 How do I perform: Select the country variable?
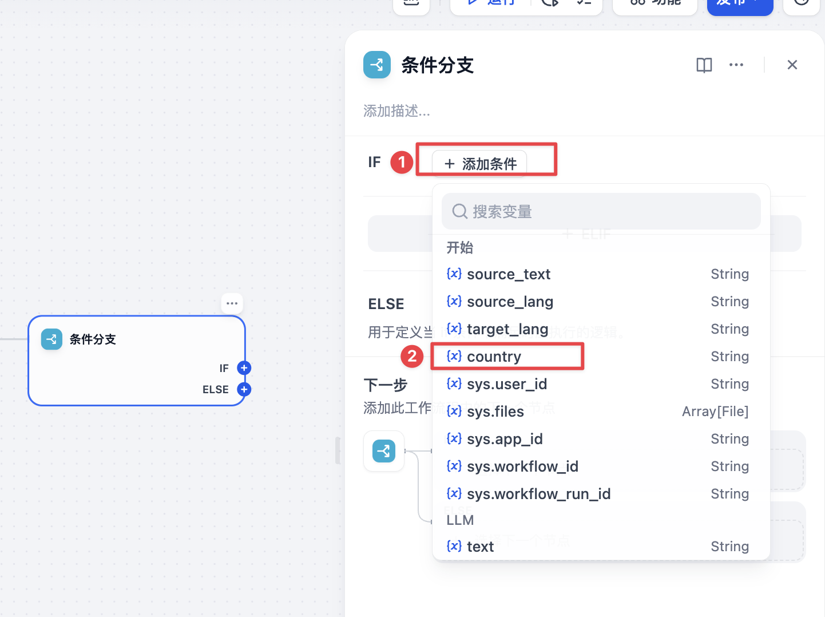(x=598, y=357)
